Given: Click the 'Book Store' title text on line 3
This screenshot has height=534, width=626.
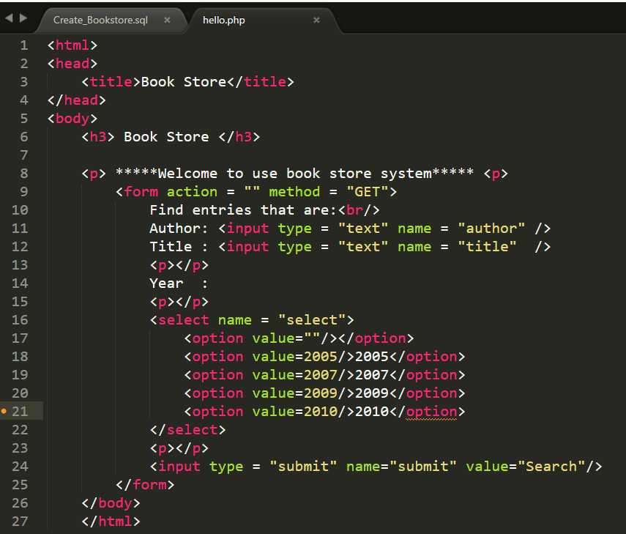Looking at the screenshot, I should 184,82.
